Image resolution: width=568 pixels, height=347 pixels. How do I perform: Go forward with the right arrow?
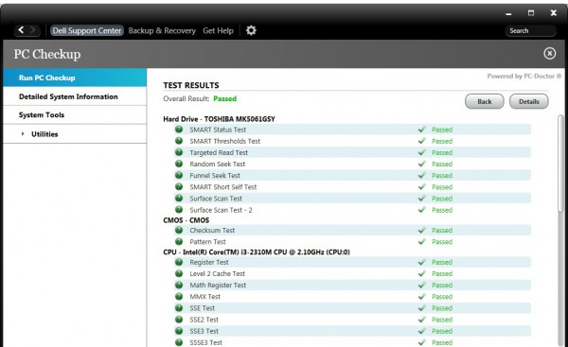tap(32, 30)
